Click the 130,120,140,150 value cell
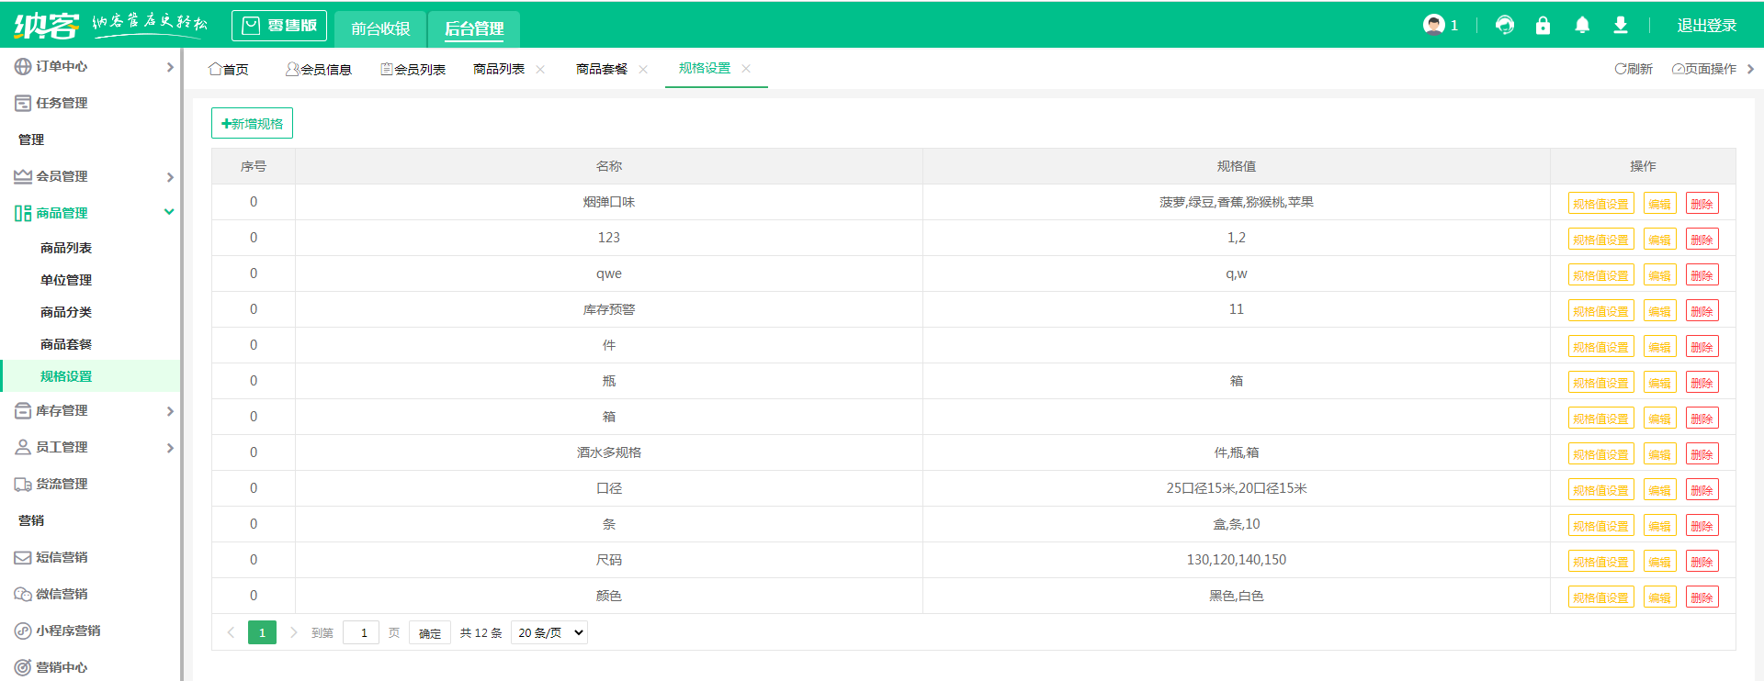The height and width of the screenshot is (681, 1764). pos(1237,560)
